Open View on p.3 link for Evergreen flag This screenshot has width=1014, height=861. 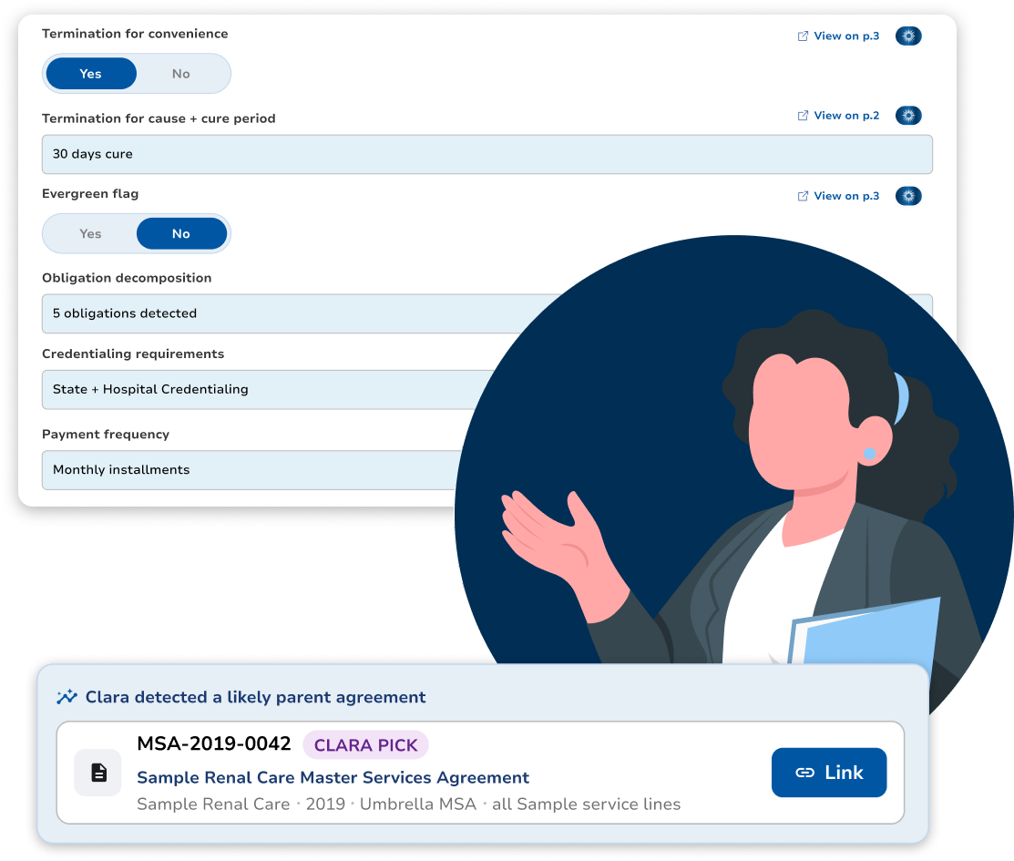click(838, 196)
